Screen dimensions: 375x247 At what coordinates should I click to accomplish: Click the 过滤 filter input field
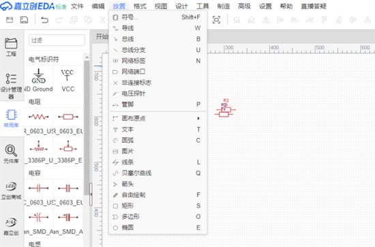(57, 40)
